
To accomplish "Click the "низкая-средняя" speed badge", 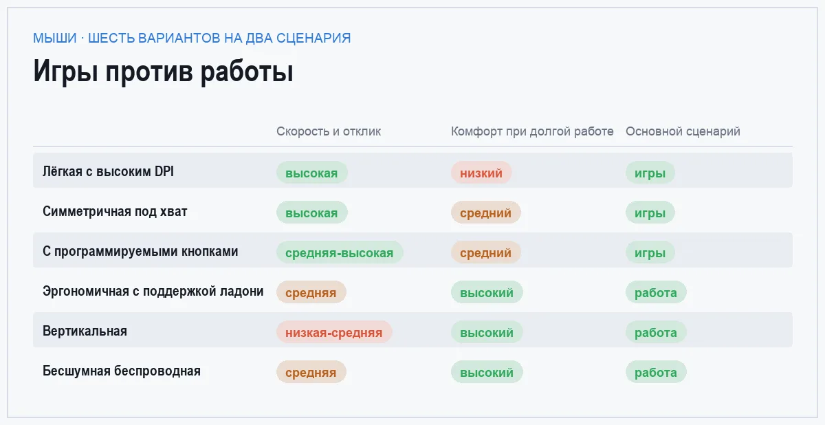I will coord(334,332).
